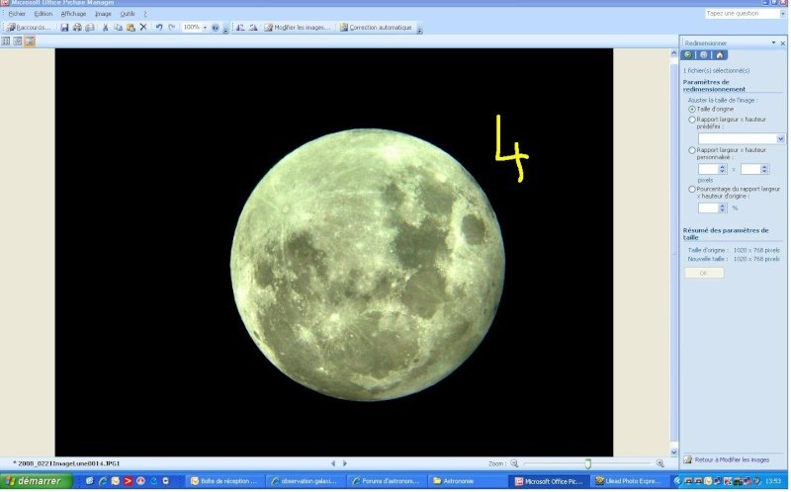This screenshot has width=791, height=492.
Task: Select Rapport largeur x hauteur prédéfini option
Action: (x=694, y=120)
